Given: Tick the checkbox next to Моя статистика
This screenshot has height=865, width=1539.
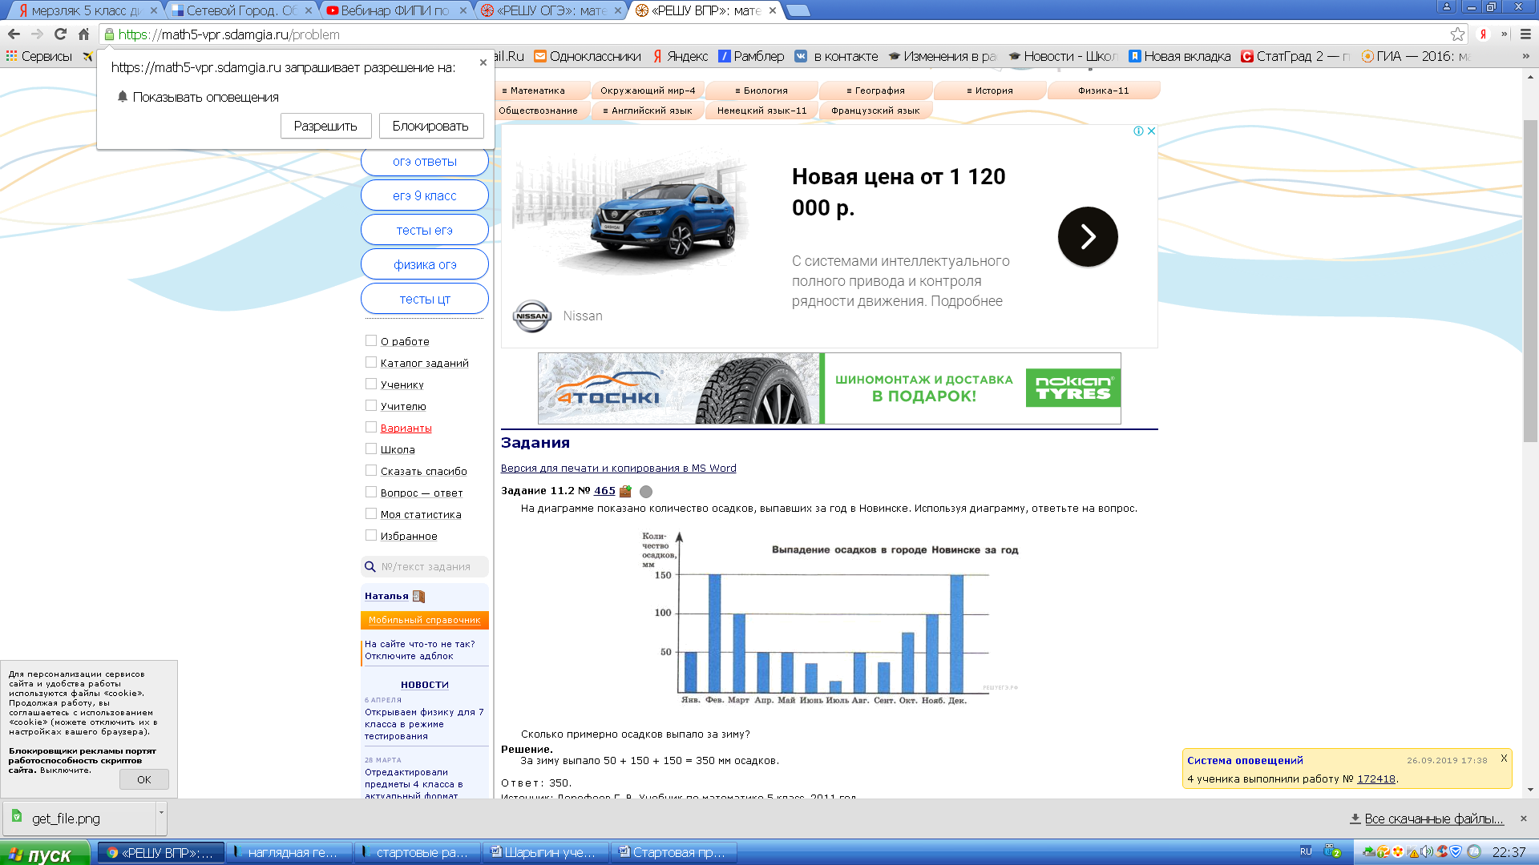Looking at the screenshot, I should pyautogui.click(x=371, y=513).
